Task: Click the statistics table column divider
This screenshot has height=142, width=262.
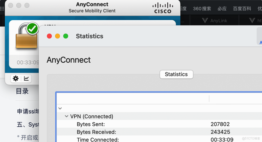Action: coord(209,98)
